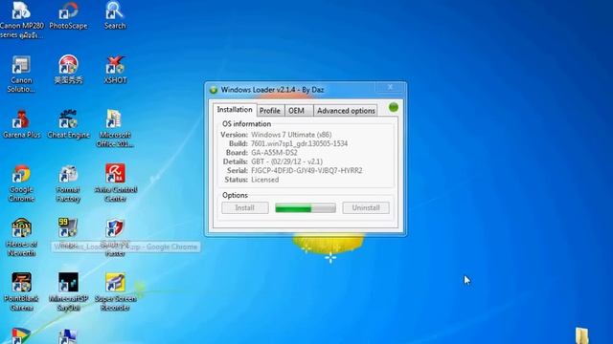Launch the XSHOT desktop shortcut

pyautogui.click(x=115, y=70)
